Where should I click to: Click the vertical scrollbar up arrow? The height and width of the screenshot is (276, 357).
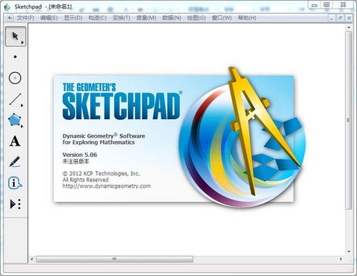tap(348, 28)
